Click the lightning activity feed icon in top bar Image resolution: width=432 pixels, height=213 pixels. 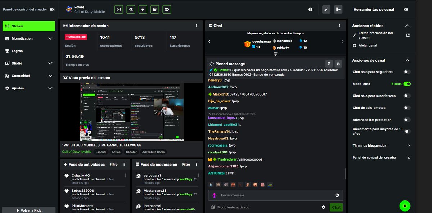143,10
